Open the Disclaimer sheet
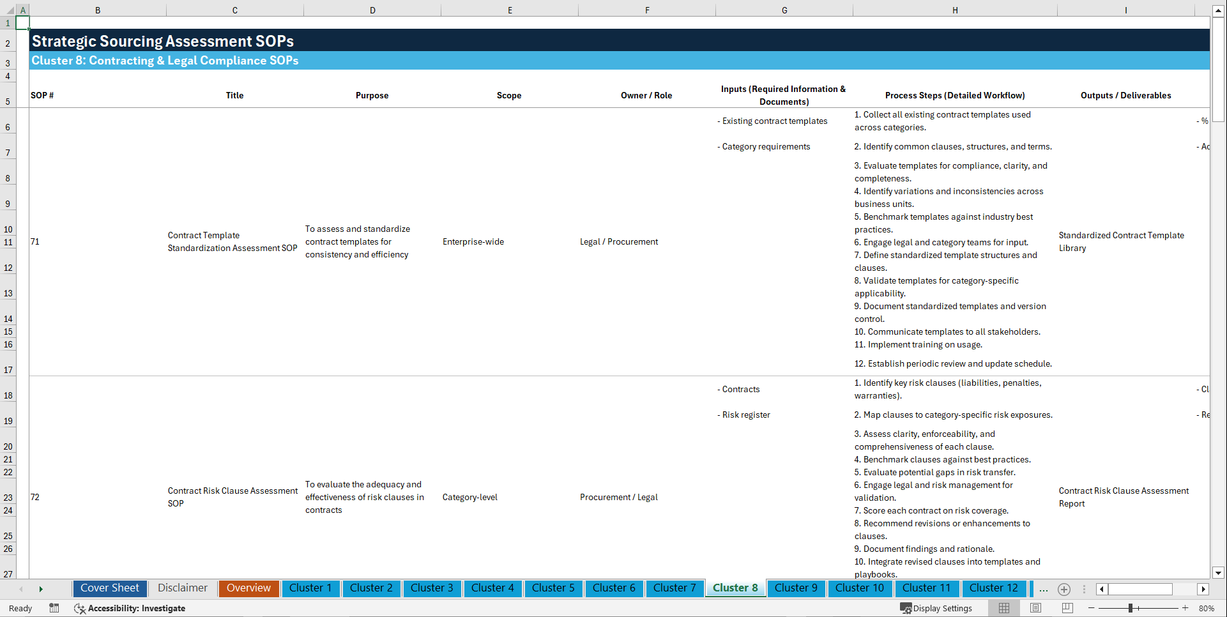1227x617 pixels. [182, 588]
